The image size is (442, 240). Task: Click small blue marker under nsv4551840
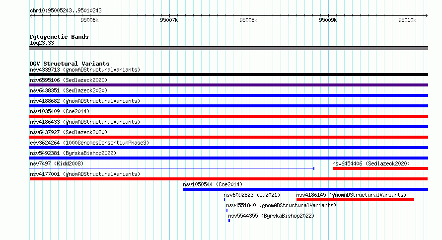coord(227,210)
